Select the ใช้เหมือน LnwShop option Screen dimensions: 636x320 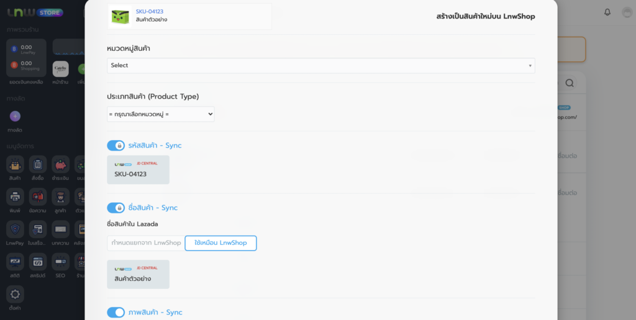click(x=220, y=243)
